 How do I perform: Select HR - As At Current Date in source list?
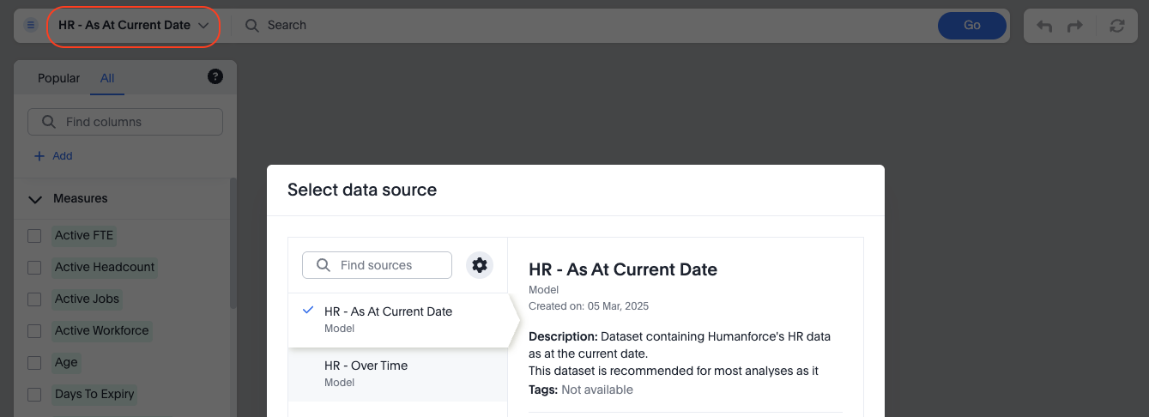[398, 320]
